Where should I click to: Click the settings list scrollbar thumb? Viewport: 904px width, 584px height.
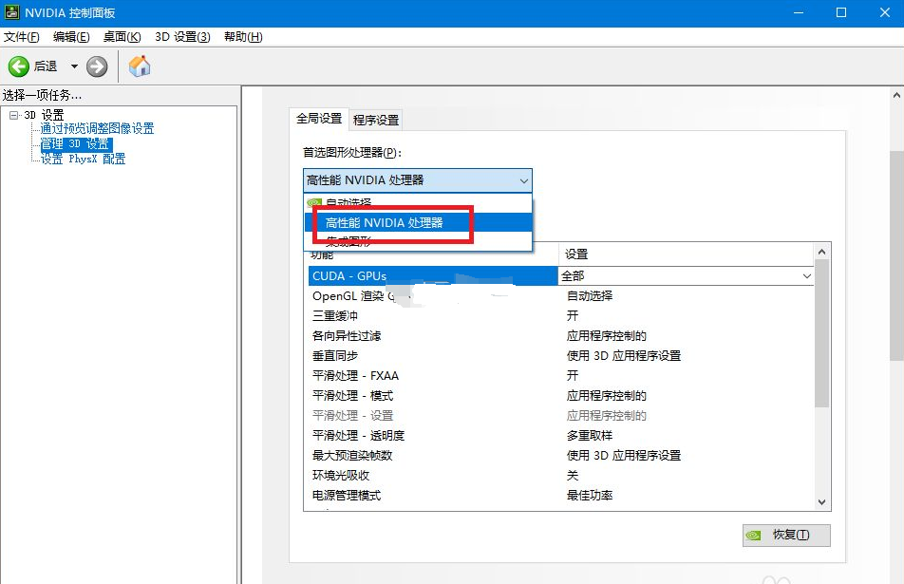point(822,333)
